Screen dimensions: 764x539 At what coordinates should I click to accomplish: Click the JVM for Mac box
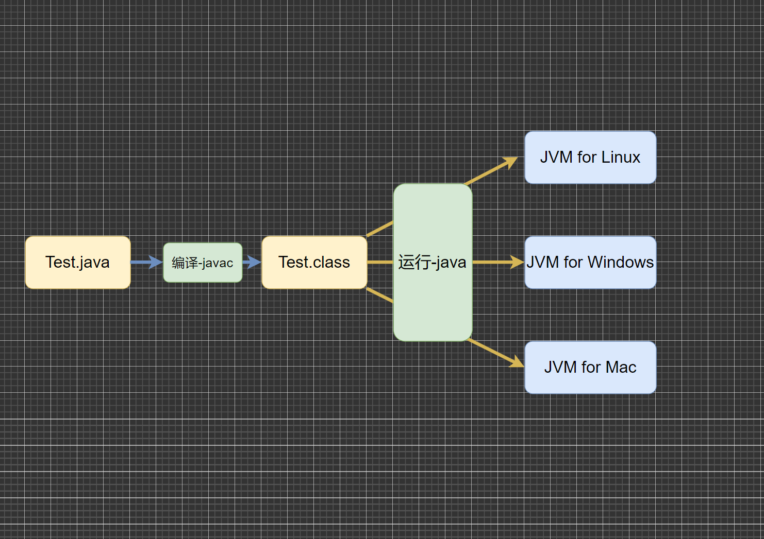[590, 367]
